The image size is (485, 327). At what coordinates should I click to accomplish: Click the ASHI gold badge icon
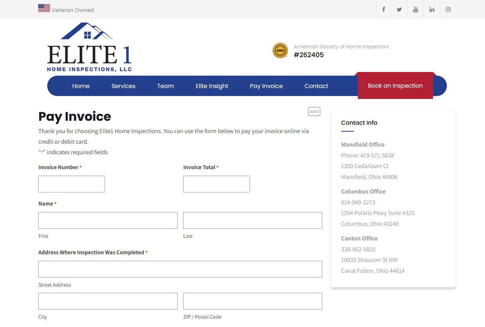click(280, 51)
